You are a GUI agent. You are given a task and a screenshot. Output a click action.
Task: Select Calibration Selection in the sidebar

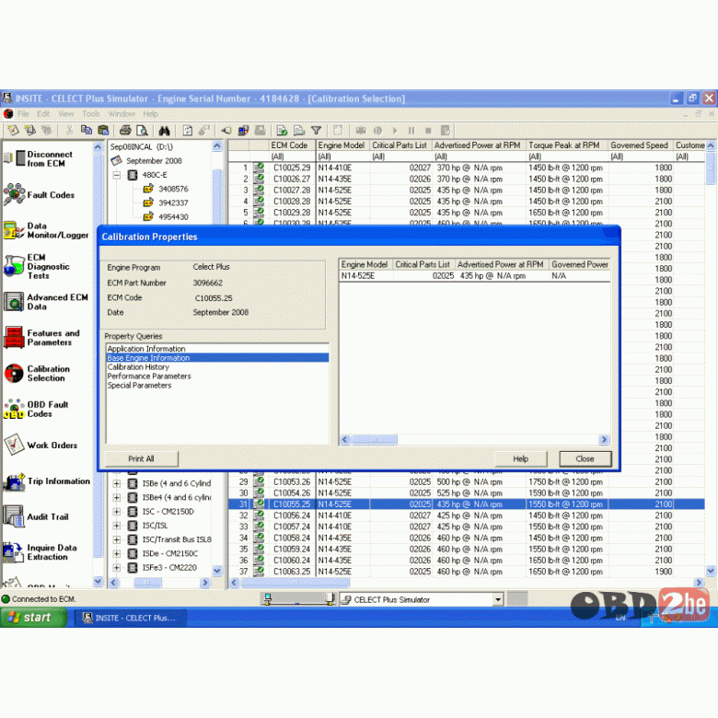[x=38, y=373]
